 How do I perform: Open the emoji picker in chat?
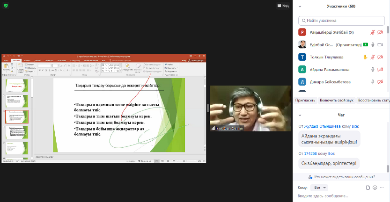click(x=375, y=188)
